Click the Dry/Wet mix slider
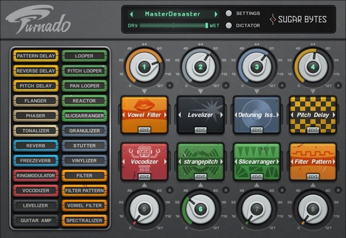Screen dimensions: 346x238 click(173, 26)
